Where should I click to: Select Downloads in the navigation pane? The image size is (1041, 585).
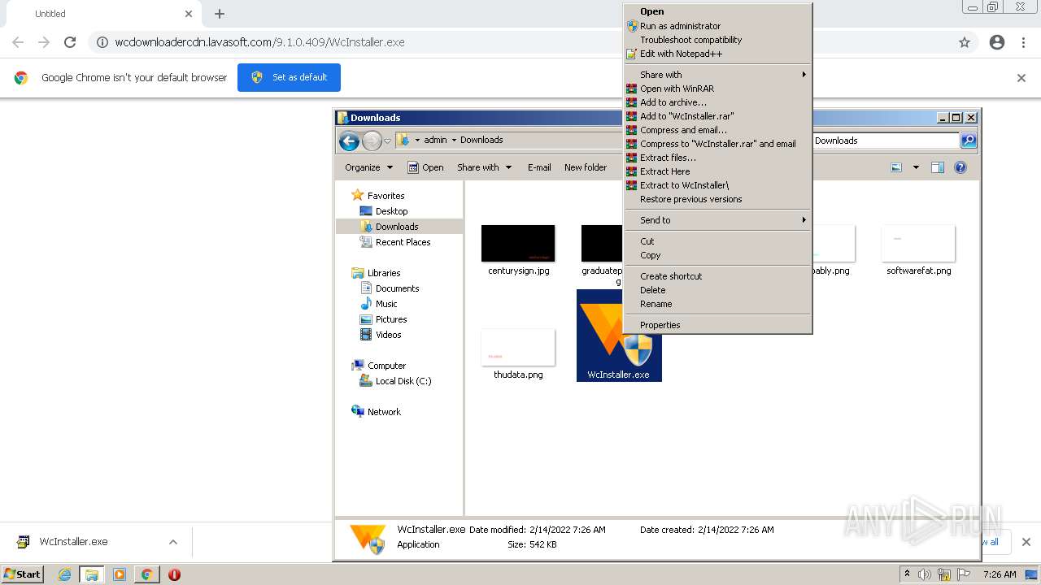click(x=397, y=227)
